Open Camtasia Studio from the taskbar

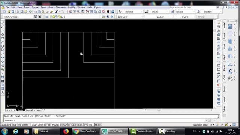coord(142,132)
